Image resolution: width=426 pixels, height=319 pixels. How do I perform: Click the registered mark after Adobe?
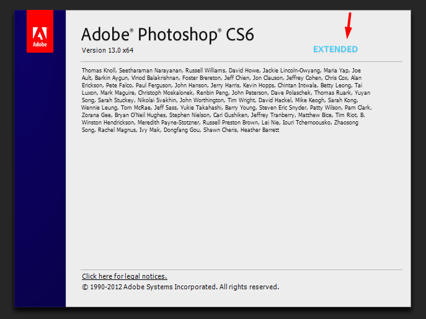click(131, 30)
